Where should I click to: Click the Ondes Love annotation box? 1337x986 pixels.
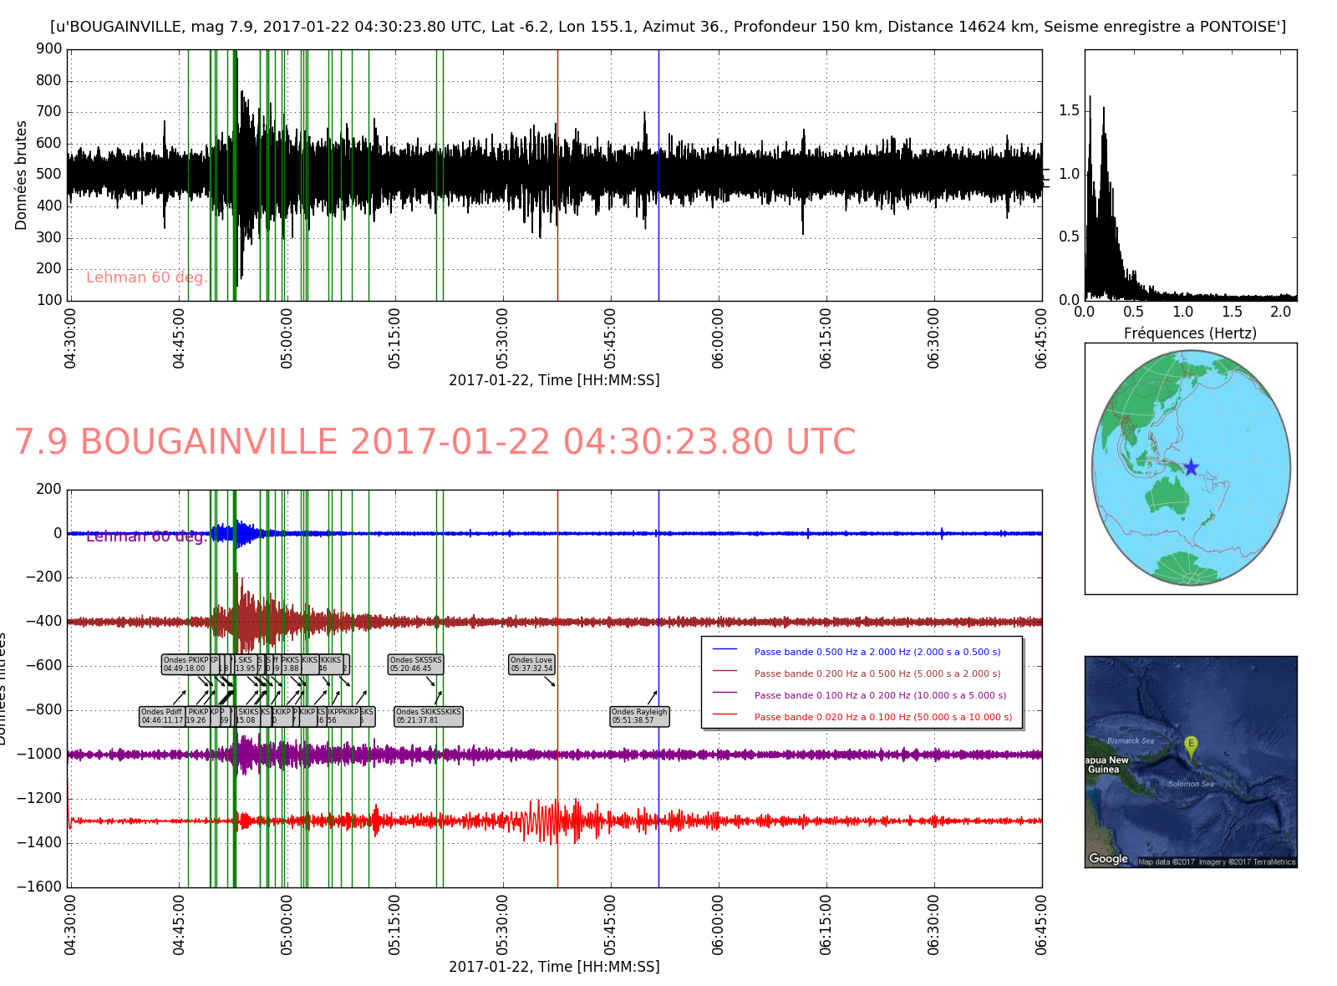(x=531, y=664)
